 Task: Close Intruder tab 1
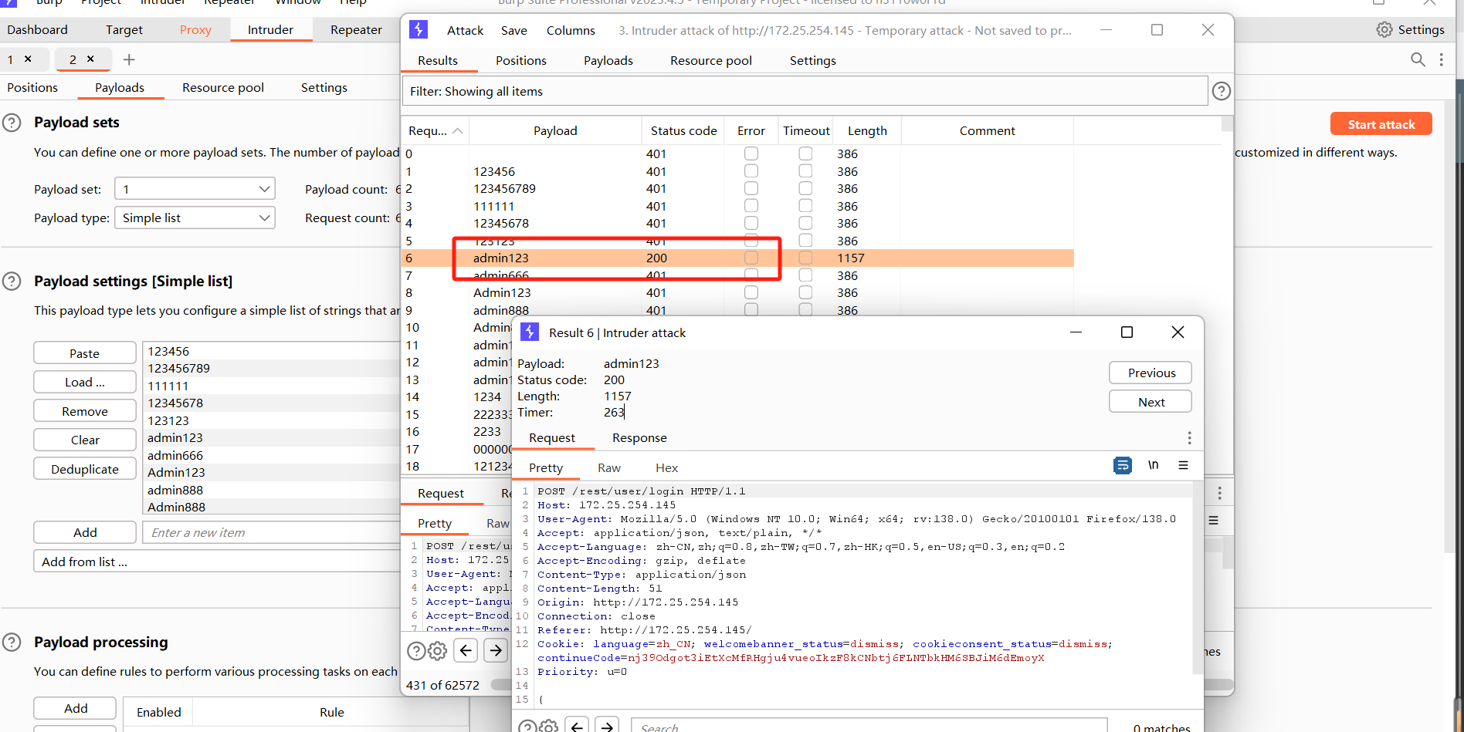[x=28, y=59]
